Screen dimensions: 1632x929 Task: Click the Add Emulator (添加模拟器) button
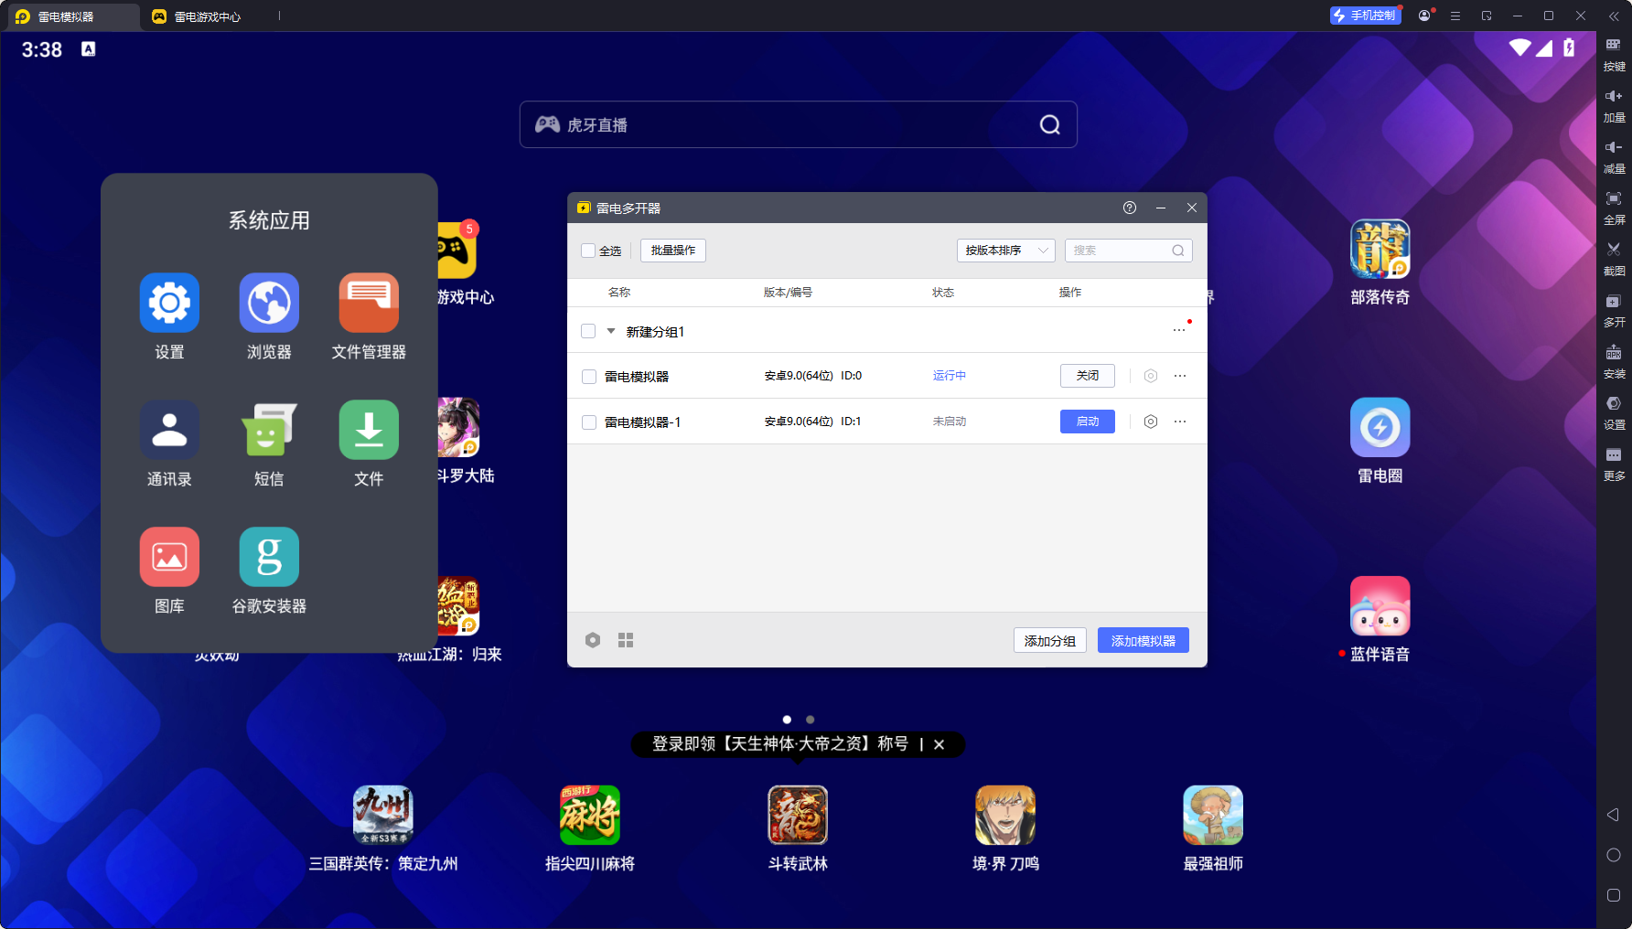1143,641
